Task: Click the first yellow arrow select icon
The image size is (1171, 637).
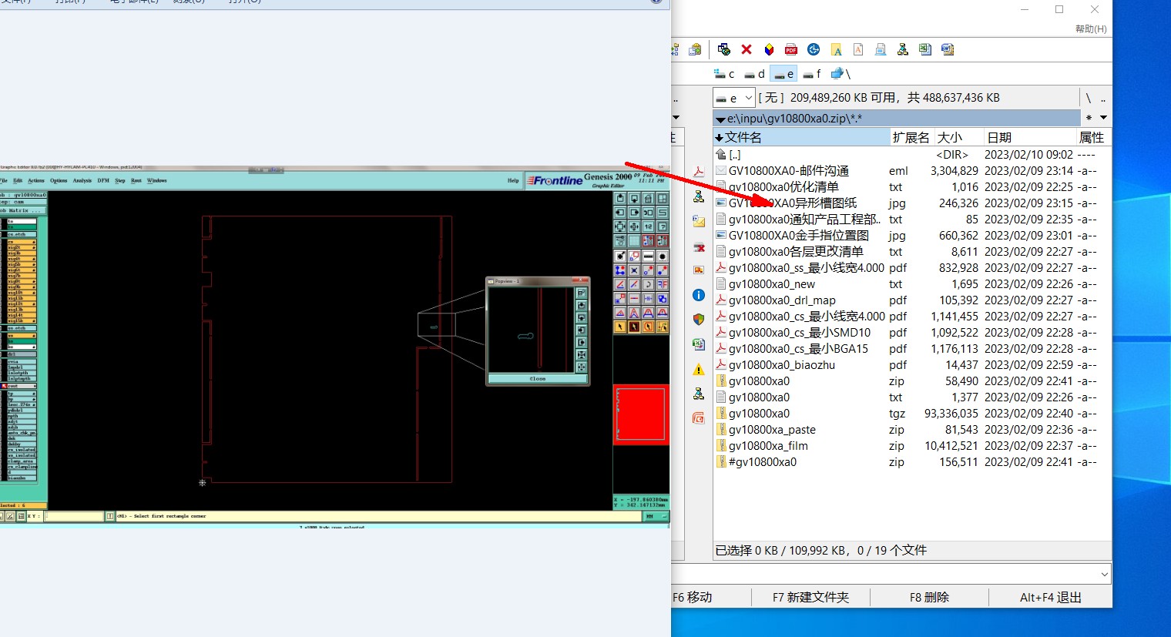Action: [x=620, y=327]
